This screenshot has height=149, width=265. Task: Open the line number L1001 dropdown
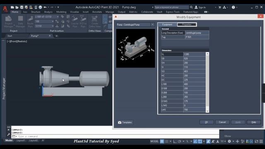click(58, 17)
